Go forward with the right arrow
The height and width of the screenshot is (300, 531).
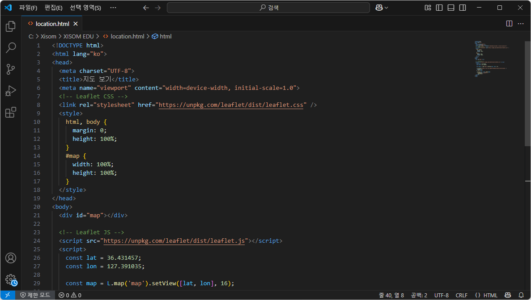click(x=158, y=8)
